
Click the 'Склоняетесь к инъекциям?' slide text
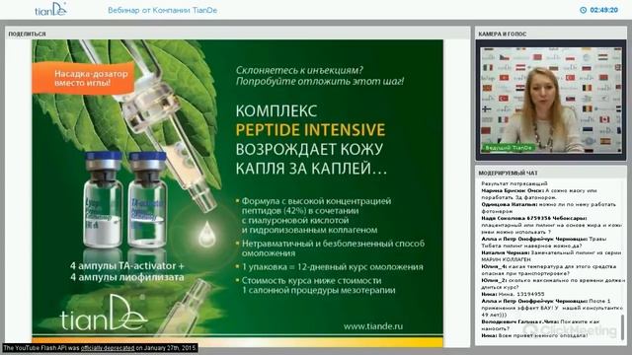point(299,70)
